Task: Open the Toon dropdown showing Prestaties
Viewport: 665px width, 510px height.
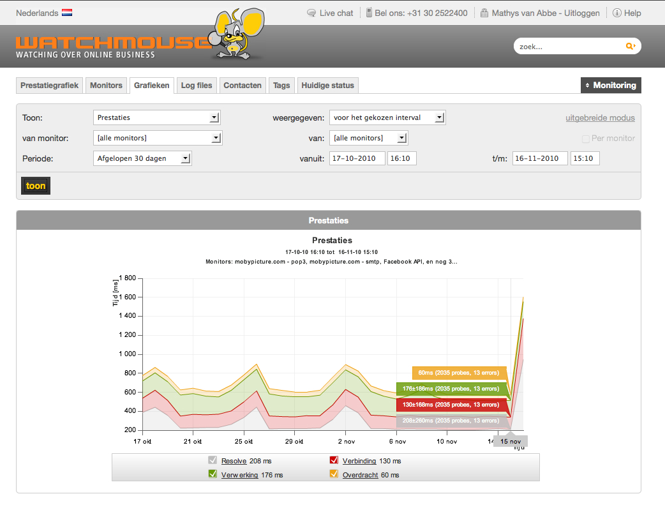Action: pos(157,117)
